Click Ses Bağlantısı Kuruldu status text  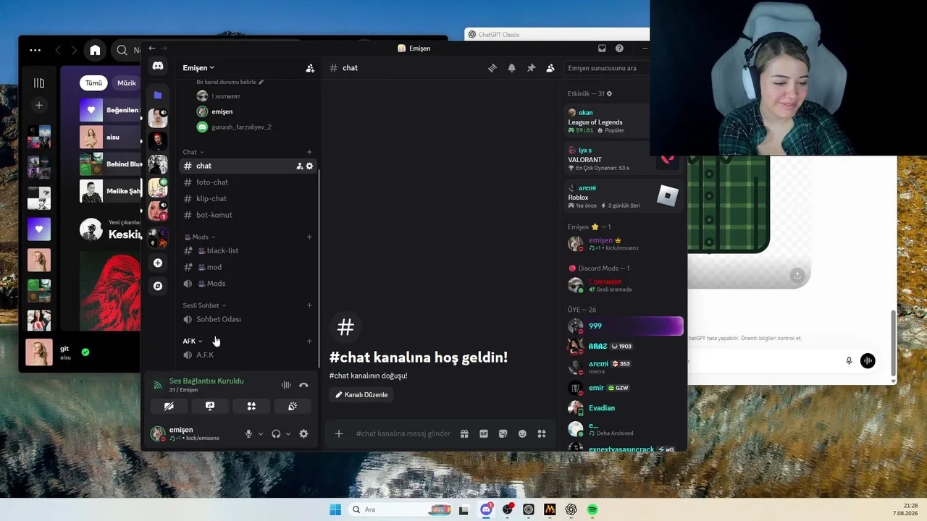coord(206,381)
